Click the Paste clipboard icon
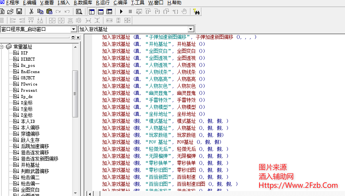 pyautogui.click(x=49, y=11)
